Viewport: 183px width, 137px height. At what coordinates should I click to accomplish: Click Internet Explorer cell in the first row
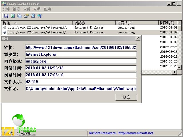(89, 27)
